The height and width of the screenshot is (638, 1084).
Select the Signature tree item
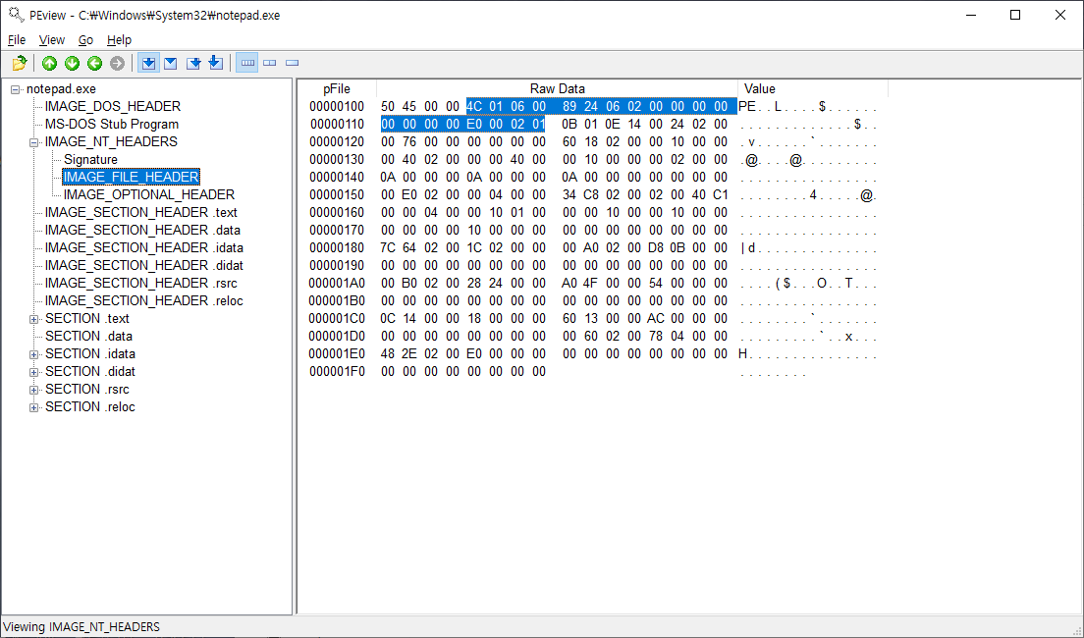[90, 160]
